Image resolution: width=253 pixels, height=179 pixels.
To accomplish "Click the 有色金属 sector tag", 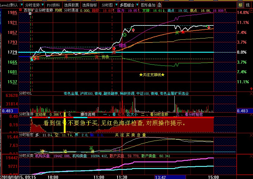I will coord(71,94).
